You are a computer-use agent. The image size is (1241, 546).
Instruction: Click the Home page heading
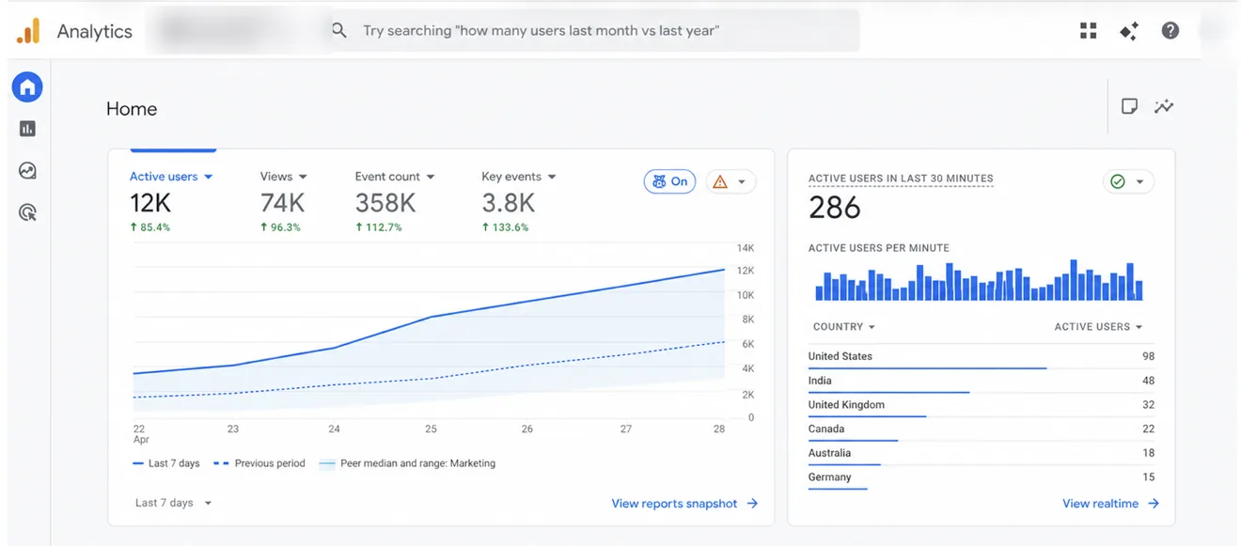132,109
